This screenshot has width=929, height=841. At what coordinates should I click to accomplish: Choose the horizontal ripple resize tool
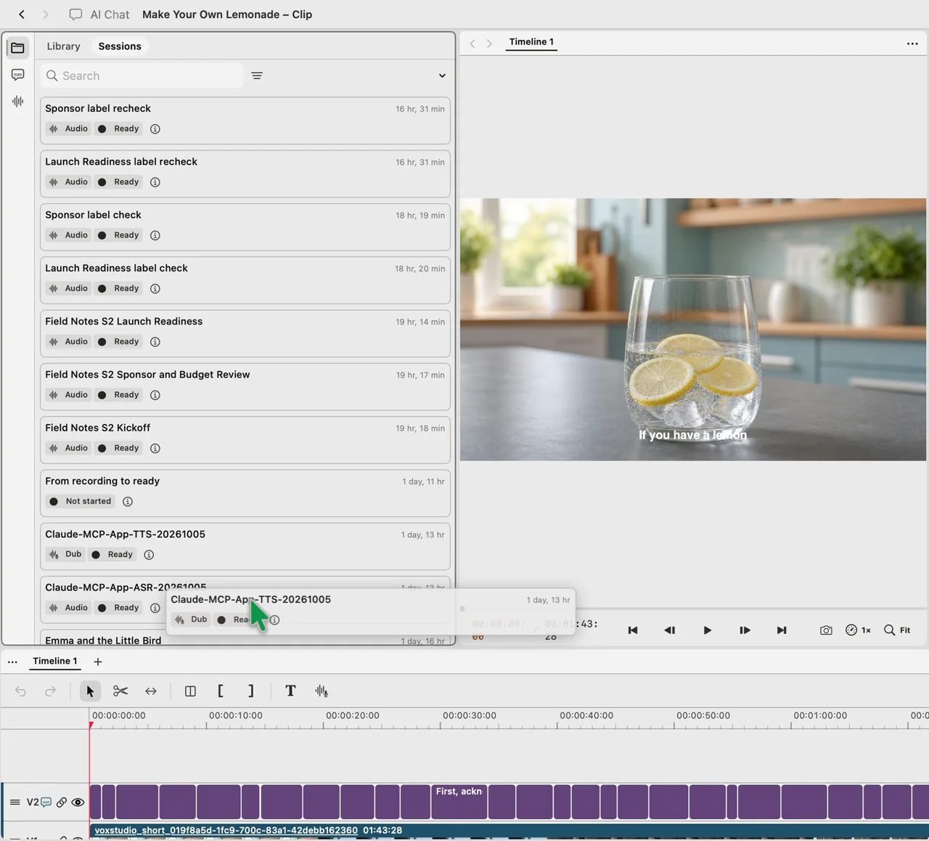tap(151, 691)
